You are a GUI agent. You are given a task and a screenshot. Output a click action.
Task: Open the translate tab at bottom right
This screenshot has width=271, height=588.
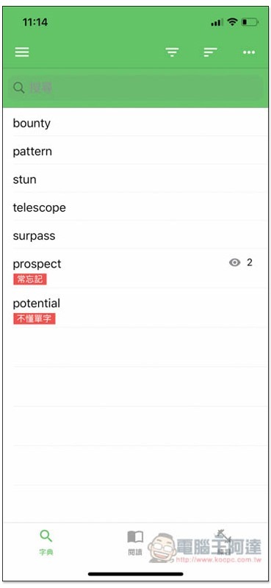click(x=224, y=542)
